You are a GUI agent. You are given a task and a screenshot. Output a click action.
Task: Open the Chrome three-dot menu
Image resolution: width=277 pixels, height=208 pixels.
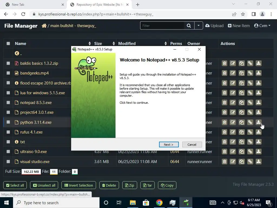(271, 14)
